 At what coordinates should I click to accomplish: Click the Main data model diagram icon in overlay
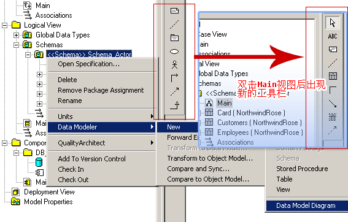pyautogui.click(x=209, y=103)
